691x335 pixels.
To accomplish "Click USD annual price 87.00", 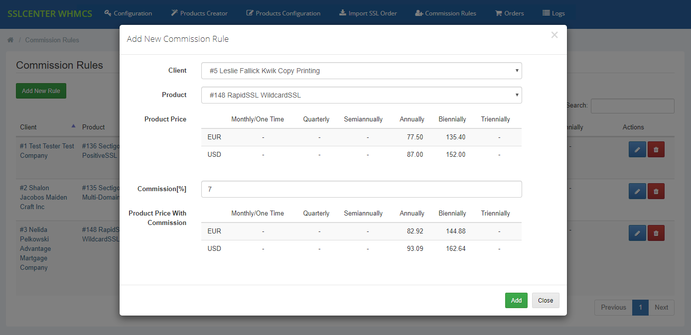I will point(415,154).
